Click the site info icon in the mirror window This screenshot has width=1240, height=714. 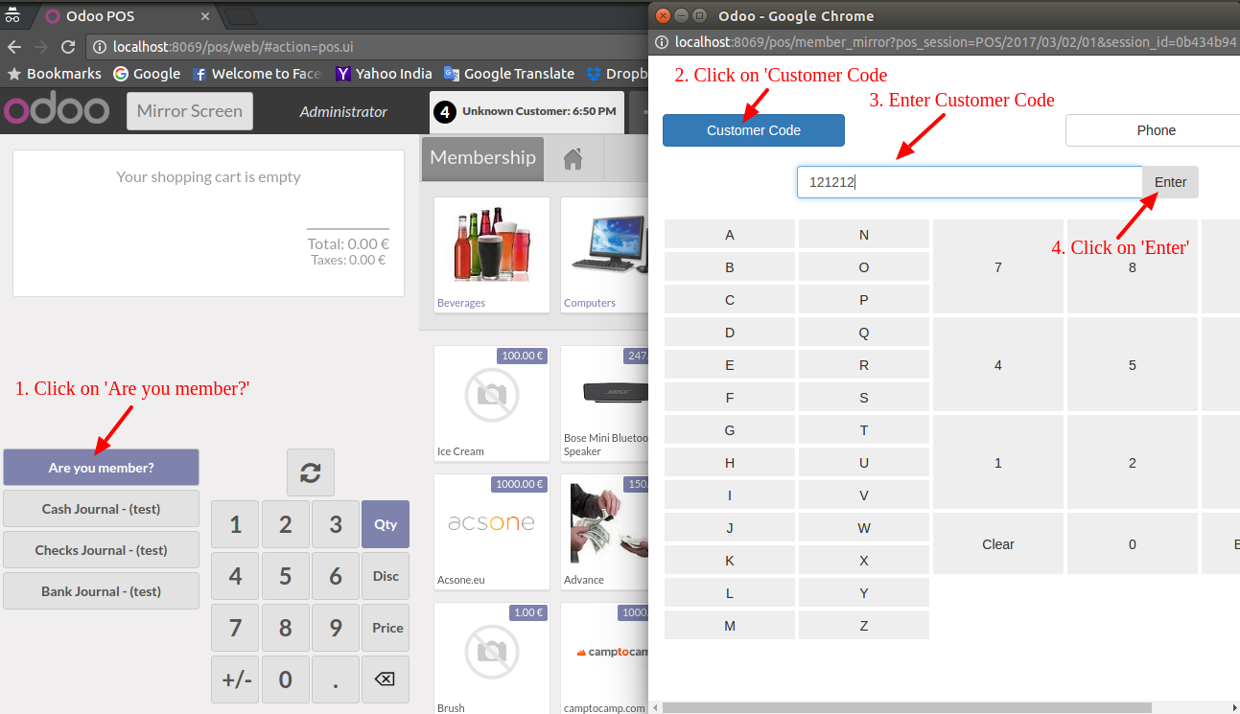click(664, 42)
